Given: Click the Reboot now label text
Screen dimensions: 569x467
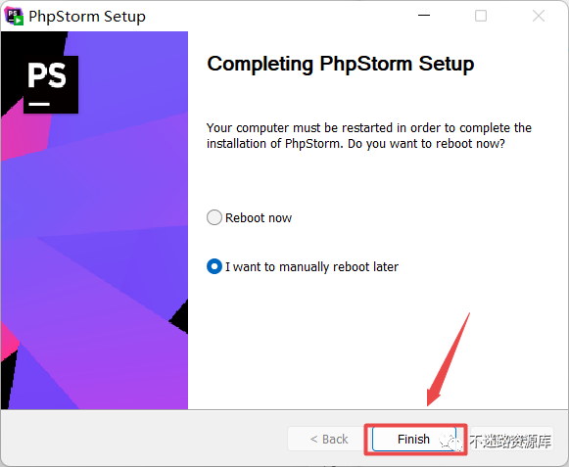Looking at the screenshot, I should (x=259, y=217).
